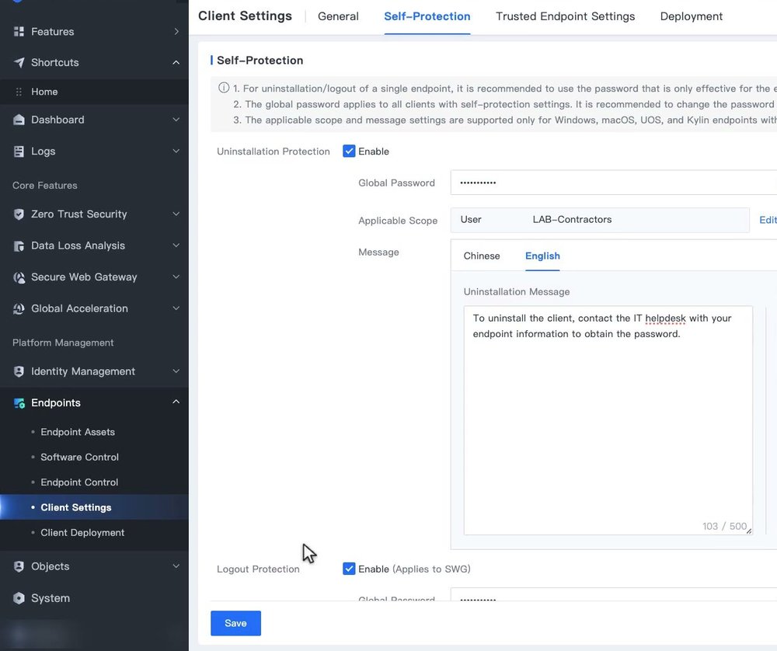Expand the Features menu chevron
The image size is (777, 651).
176,32
